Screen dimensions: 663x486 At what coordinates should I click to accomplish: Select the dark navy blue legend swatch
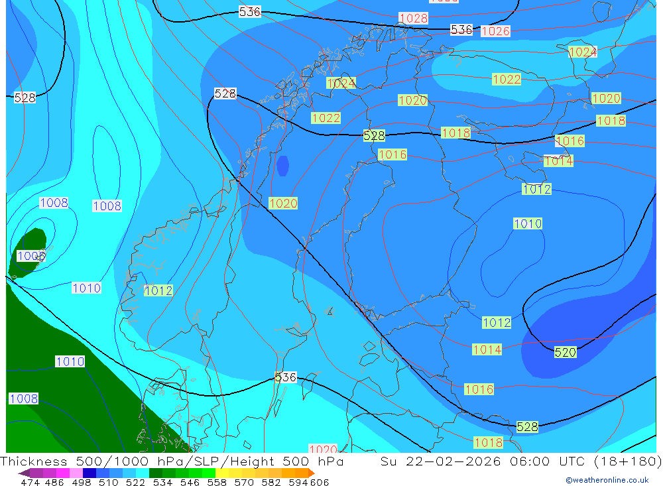(x=90, y=473)
